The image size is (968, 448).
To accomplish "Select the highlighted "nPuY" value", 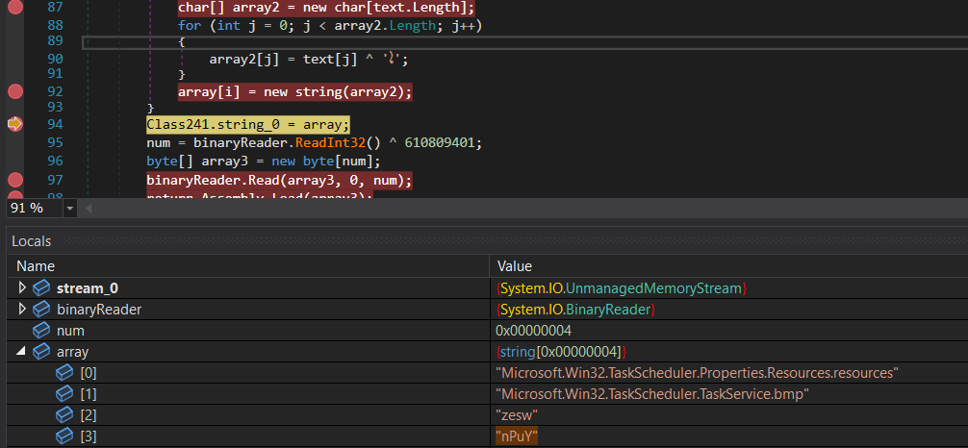I will pyautogui.click(x=517, y=436).
